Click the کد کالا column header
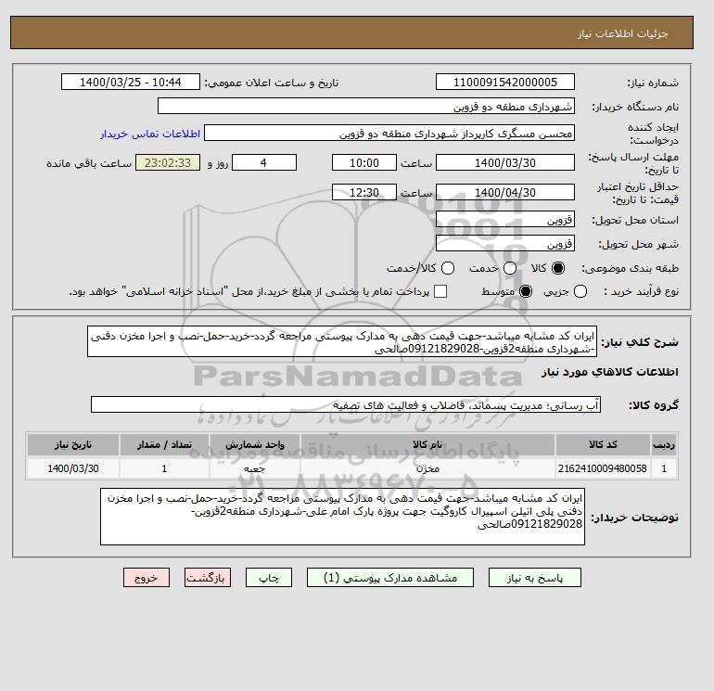The width and height of the screenshot is (714, 691). point(603,444)
